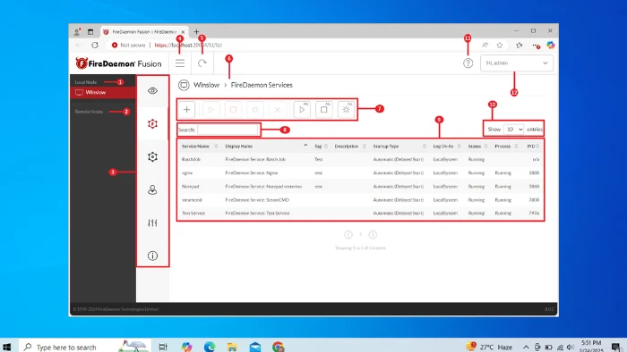Go to next page of services

373,234
